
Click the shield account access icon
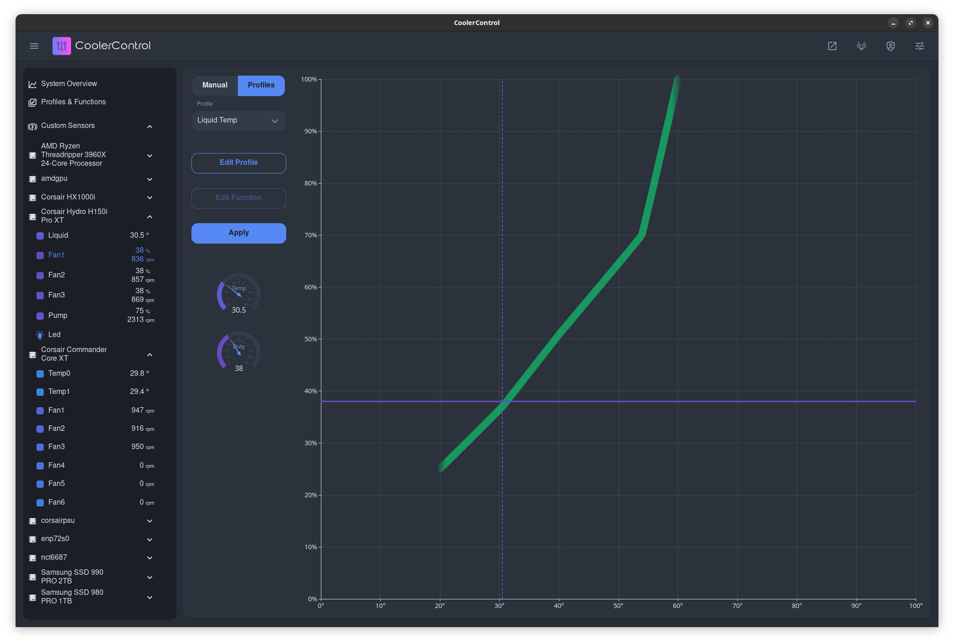[x=891, y=46]
